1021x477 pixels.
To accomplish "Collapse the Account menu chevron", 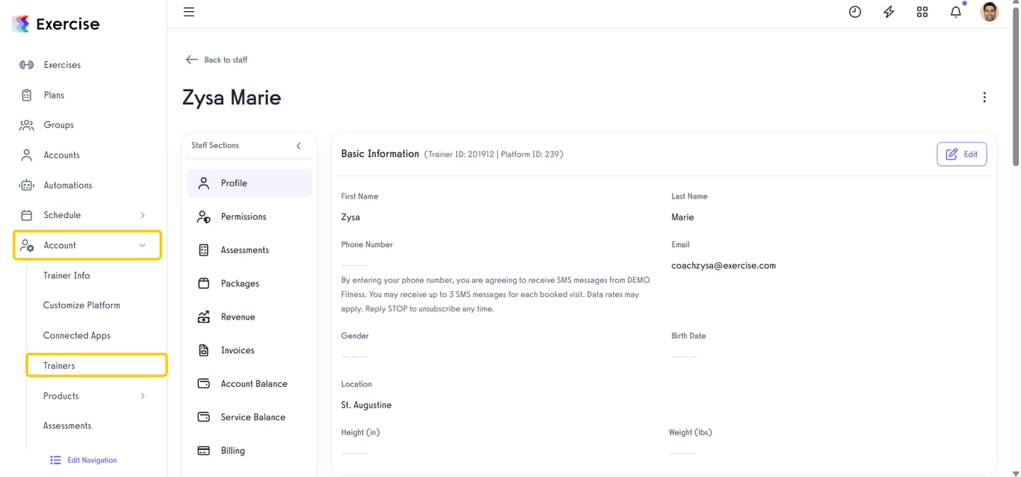I will (x=143, y=246).
